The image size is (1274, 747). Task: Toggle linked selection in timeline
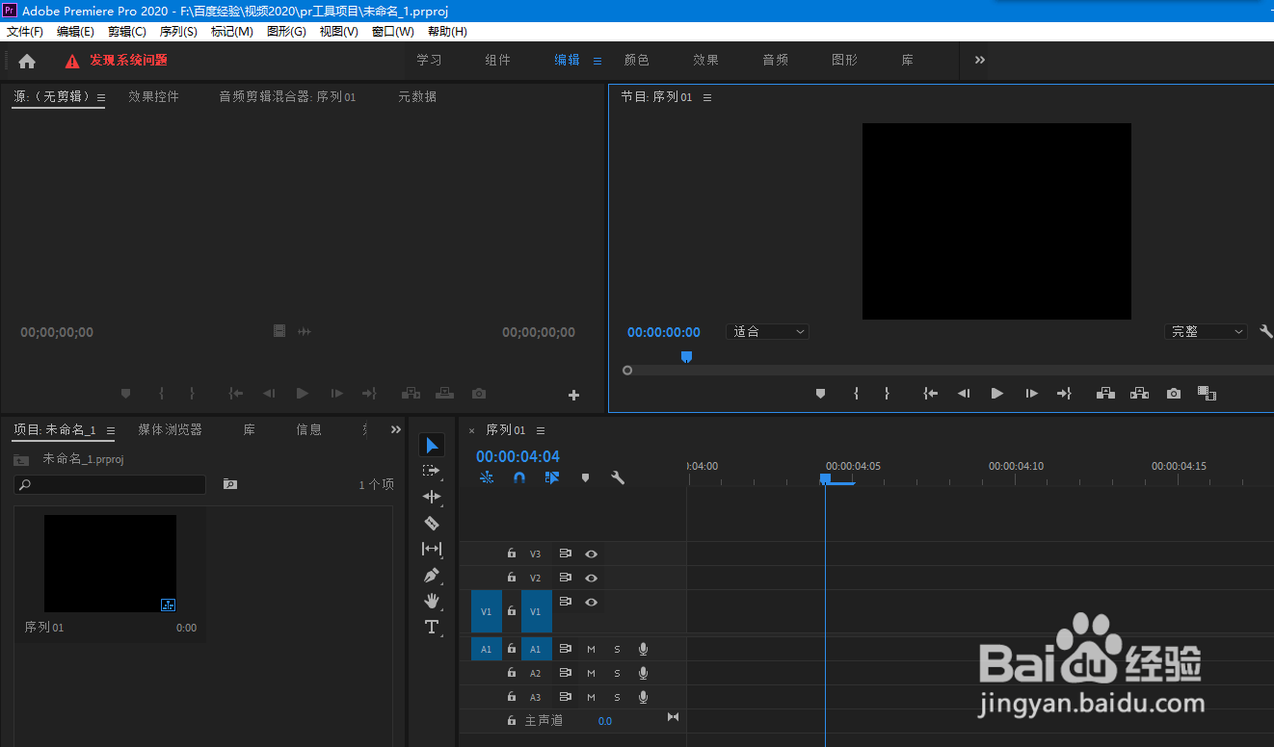point(552,477)
